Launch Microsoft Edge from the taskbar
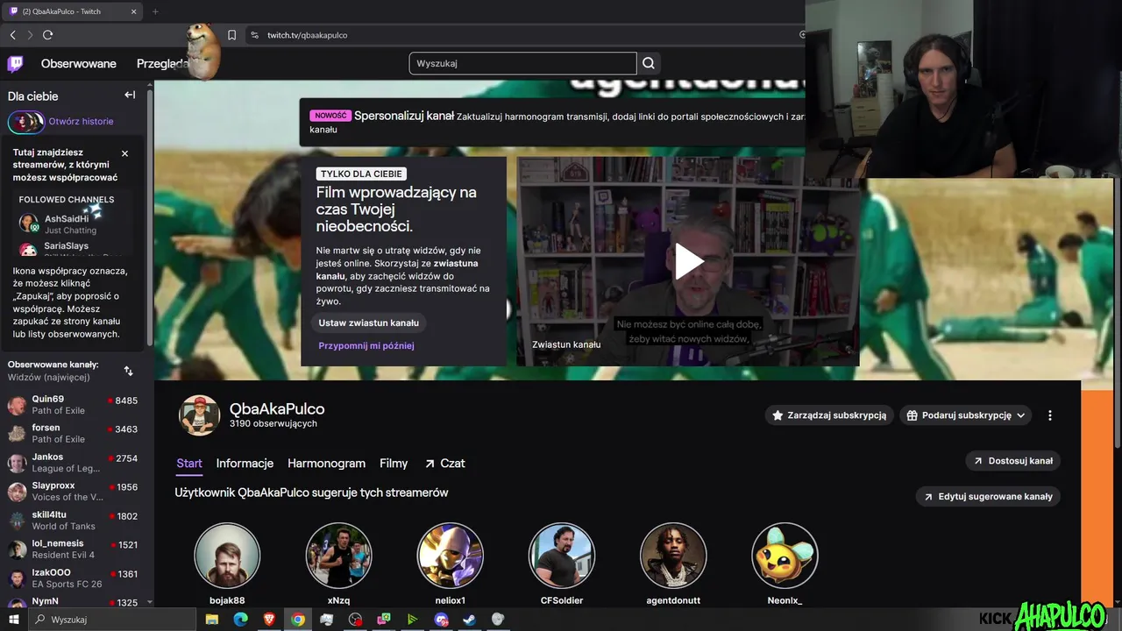This screenshot has height=631, width=1122. coord(240,620)
